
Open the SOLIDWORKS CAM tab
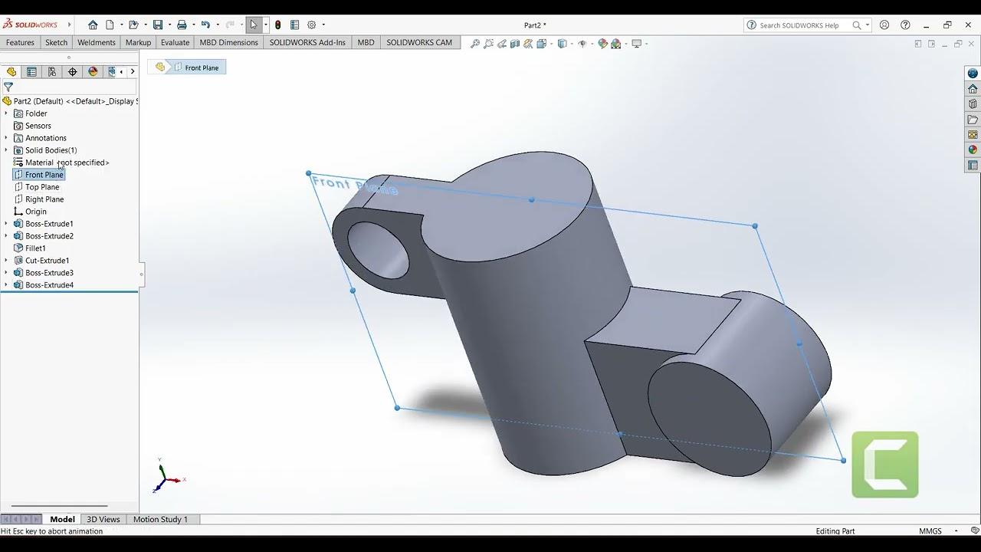(419, 42)
